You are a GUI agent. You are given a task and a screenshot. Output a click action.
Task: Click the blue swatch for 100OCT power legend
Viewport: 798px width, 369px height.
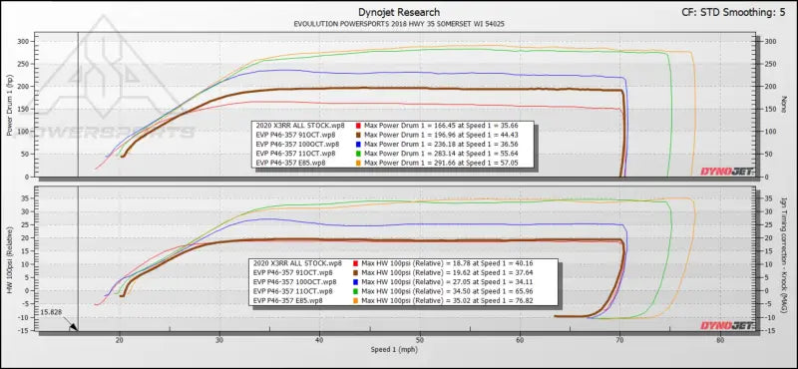click(359, 144)
